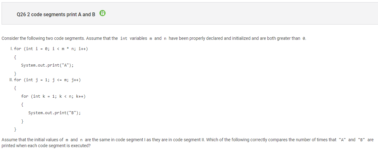Click the outer loop "for (int j = 1; j <= m; j++)"
The width and height of the screenshot is (378, 149).
(x=47, y=80)
